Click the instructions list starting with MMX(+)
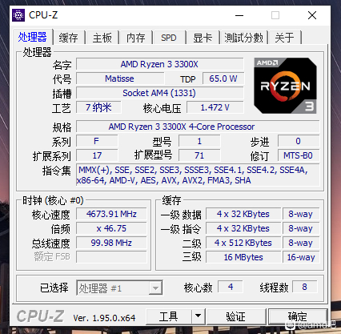This screenshot has height=334, width=341. [x=198, y=175]
